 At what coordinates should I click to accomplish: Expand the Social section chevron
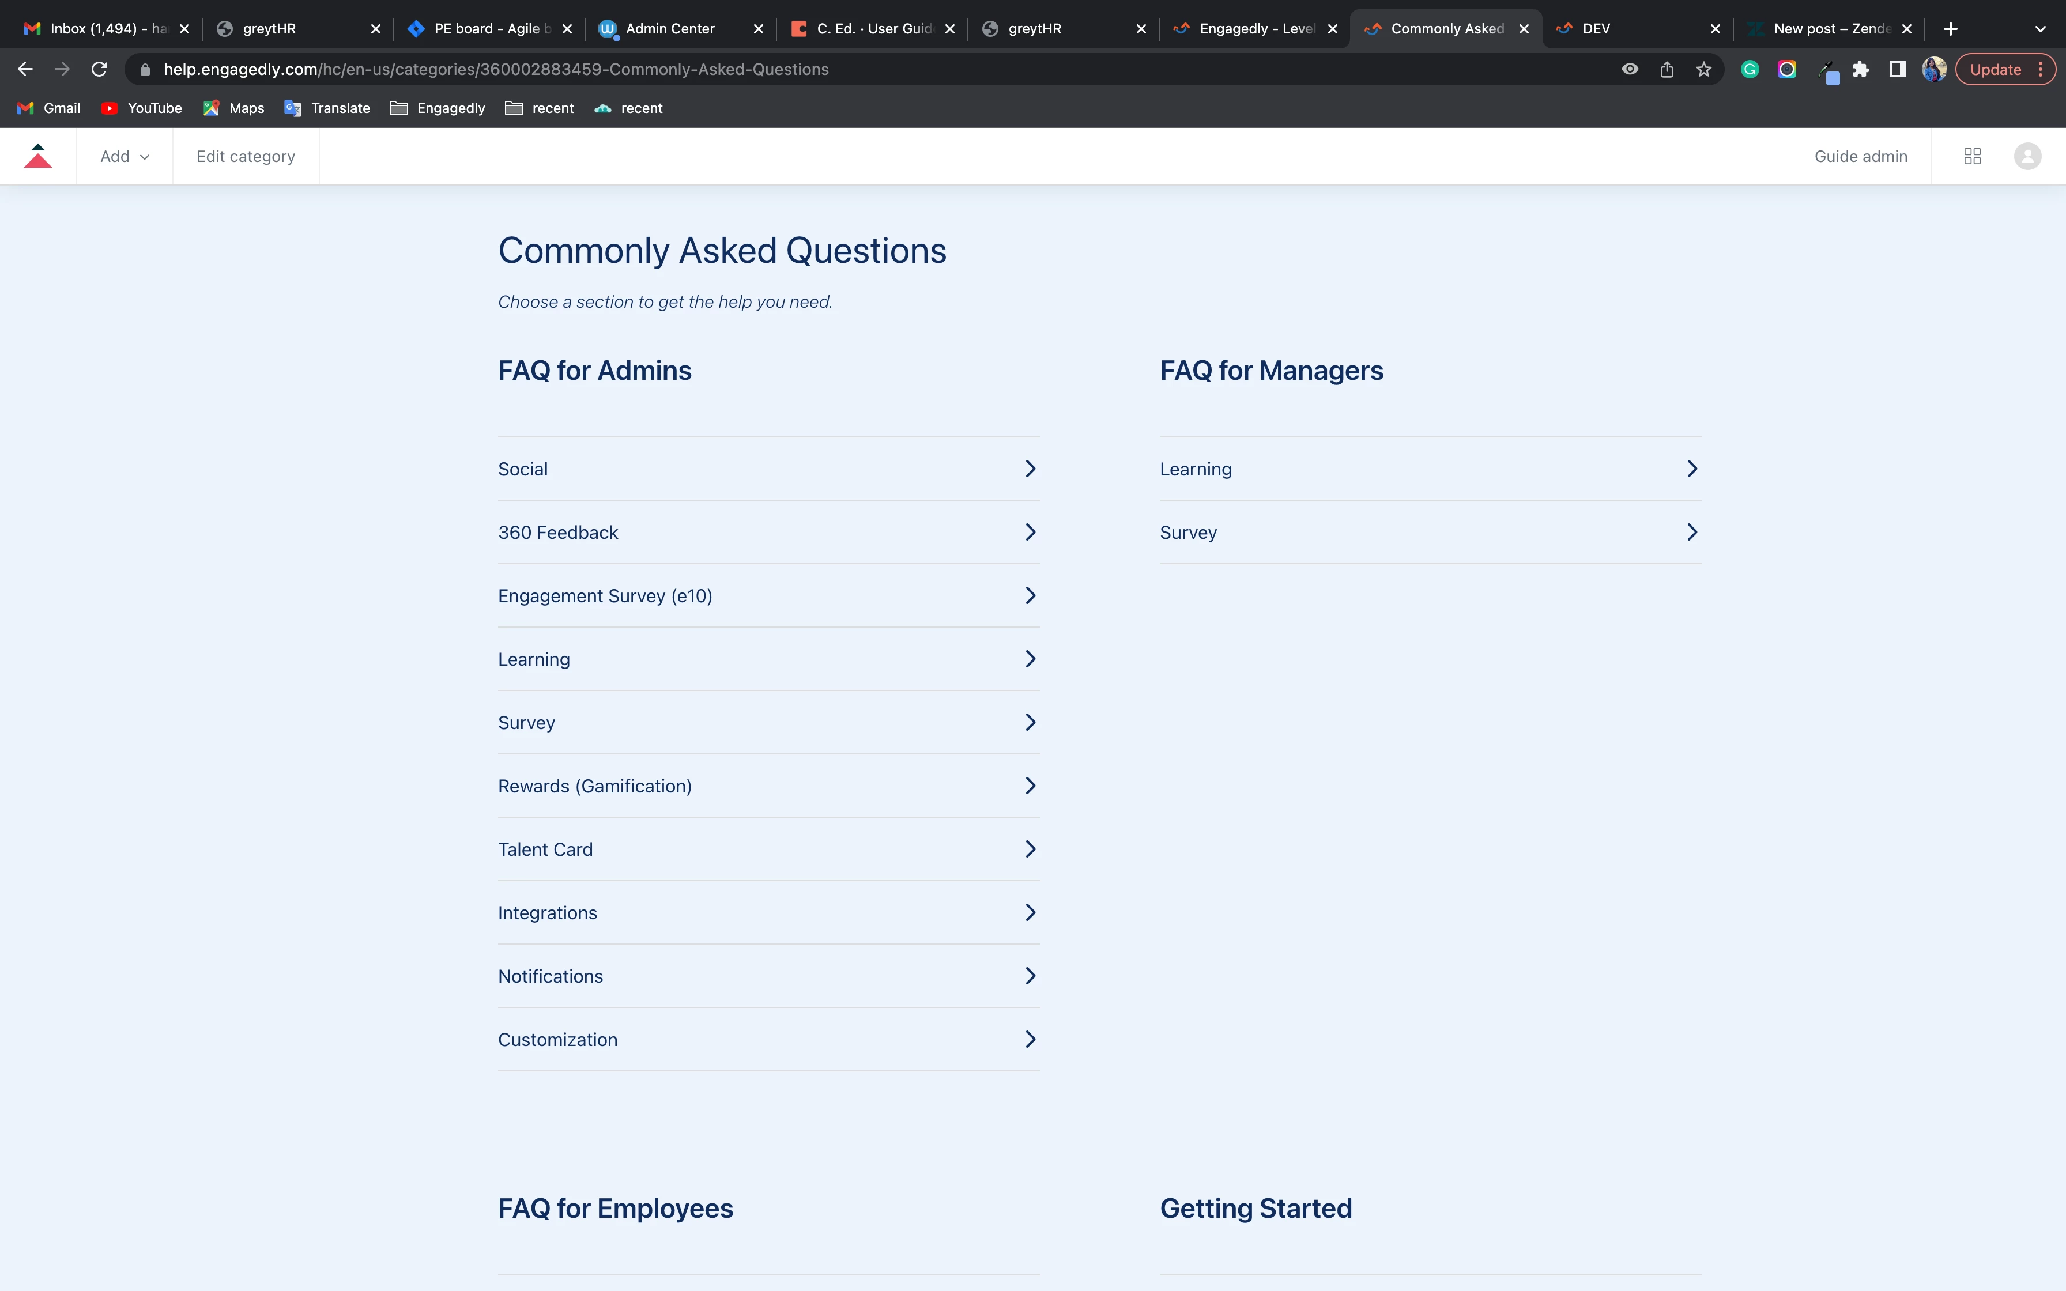tap(1031, 469)
